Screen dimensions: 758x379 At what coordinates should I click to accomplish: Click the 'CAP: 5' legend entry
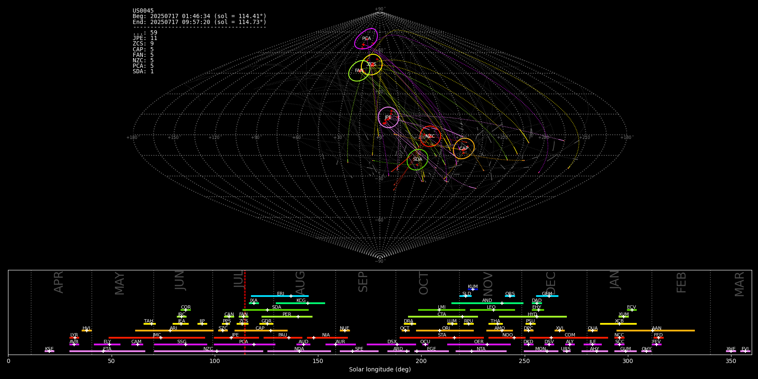pyautogui.click(x=143, y=50)
